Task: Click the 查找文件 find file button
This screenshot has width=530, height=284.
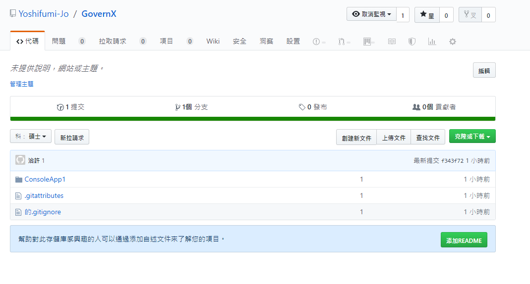Action: point(428,137)
